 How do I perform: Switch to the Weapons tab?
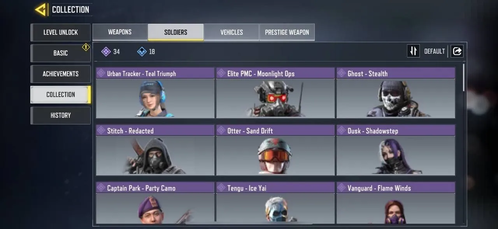[120, 32]
